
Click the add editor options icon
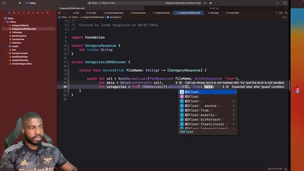point(286,13)
